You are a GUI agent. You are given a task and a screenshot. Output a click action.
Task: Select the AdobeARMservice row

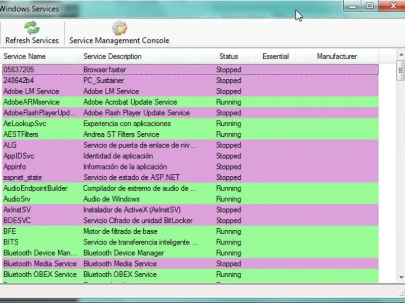click(x=190, y=102)
